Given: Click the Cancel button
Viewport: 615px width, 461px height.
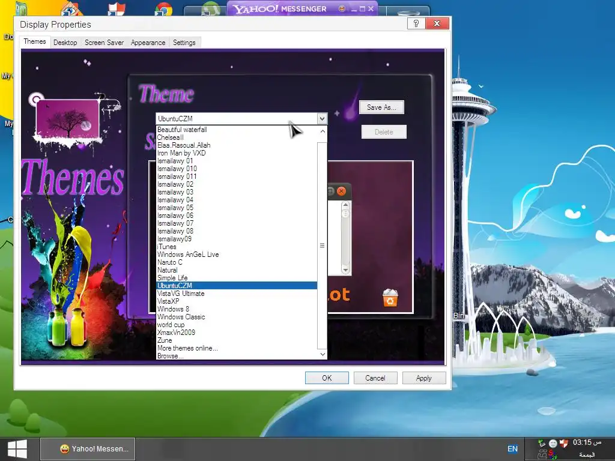Looking at the screenshot, I should pos(375,378).
